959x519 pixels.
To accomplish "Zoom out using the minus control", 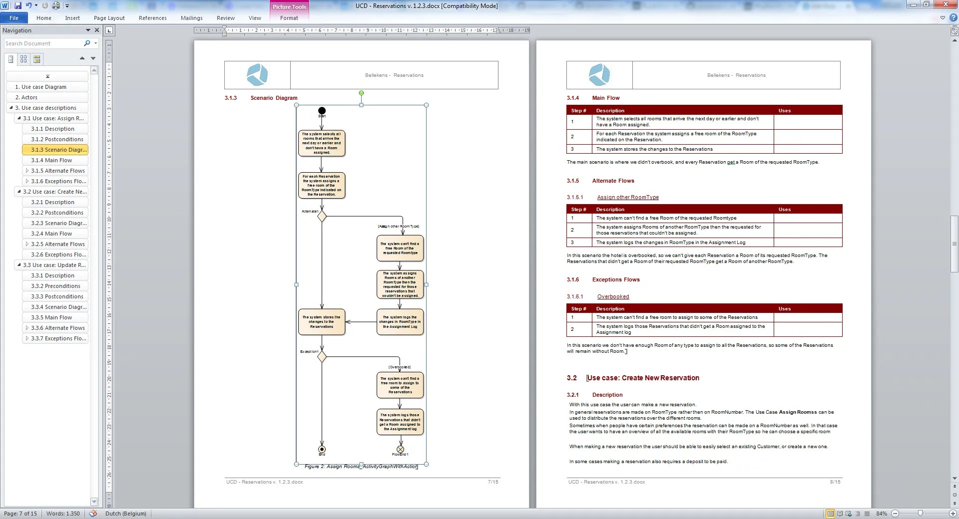I will pyautogui.click(x=896, y=514).
